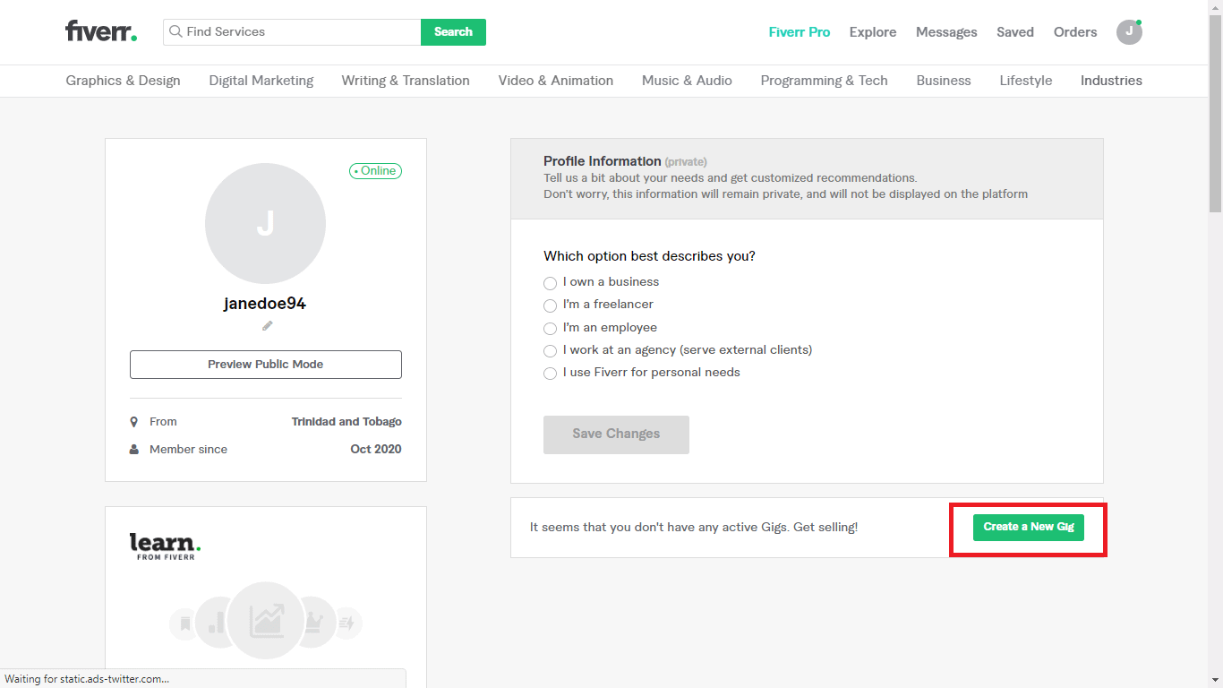Image resolution: width=1223 pixels, height=688 pixels.
Task: Click the Learn from Fiverr logo
Action: click(x=165, y=546)
